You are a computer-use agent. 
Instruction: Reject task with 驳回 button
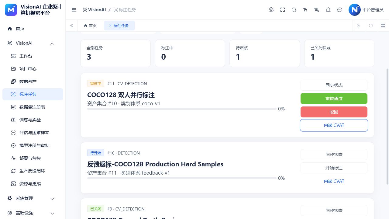tap(334, 112)
